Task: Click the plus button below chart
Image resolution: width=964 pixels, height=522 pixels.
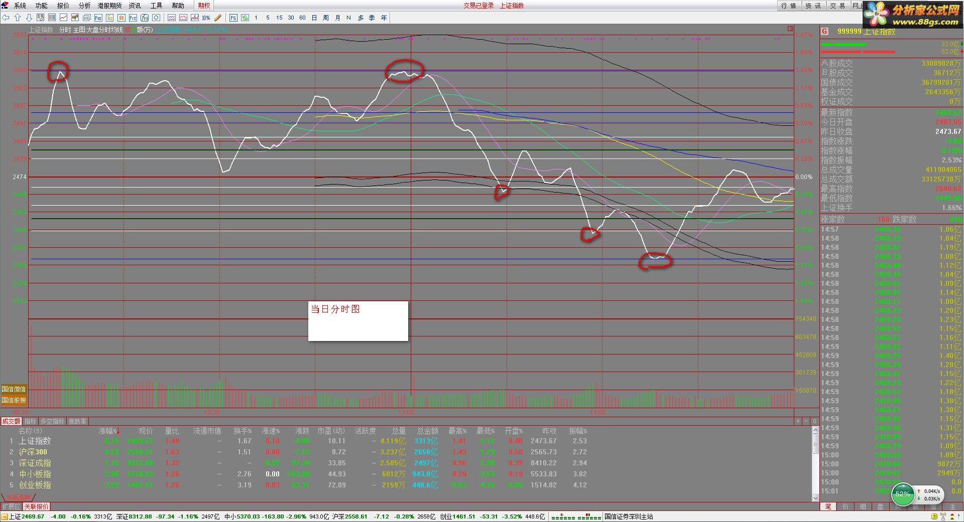Action: tap(798, 421)
